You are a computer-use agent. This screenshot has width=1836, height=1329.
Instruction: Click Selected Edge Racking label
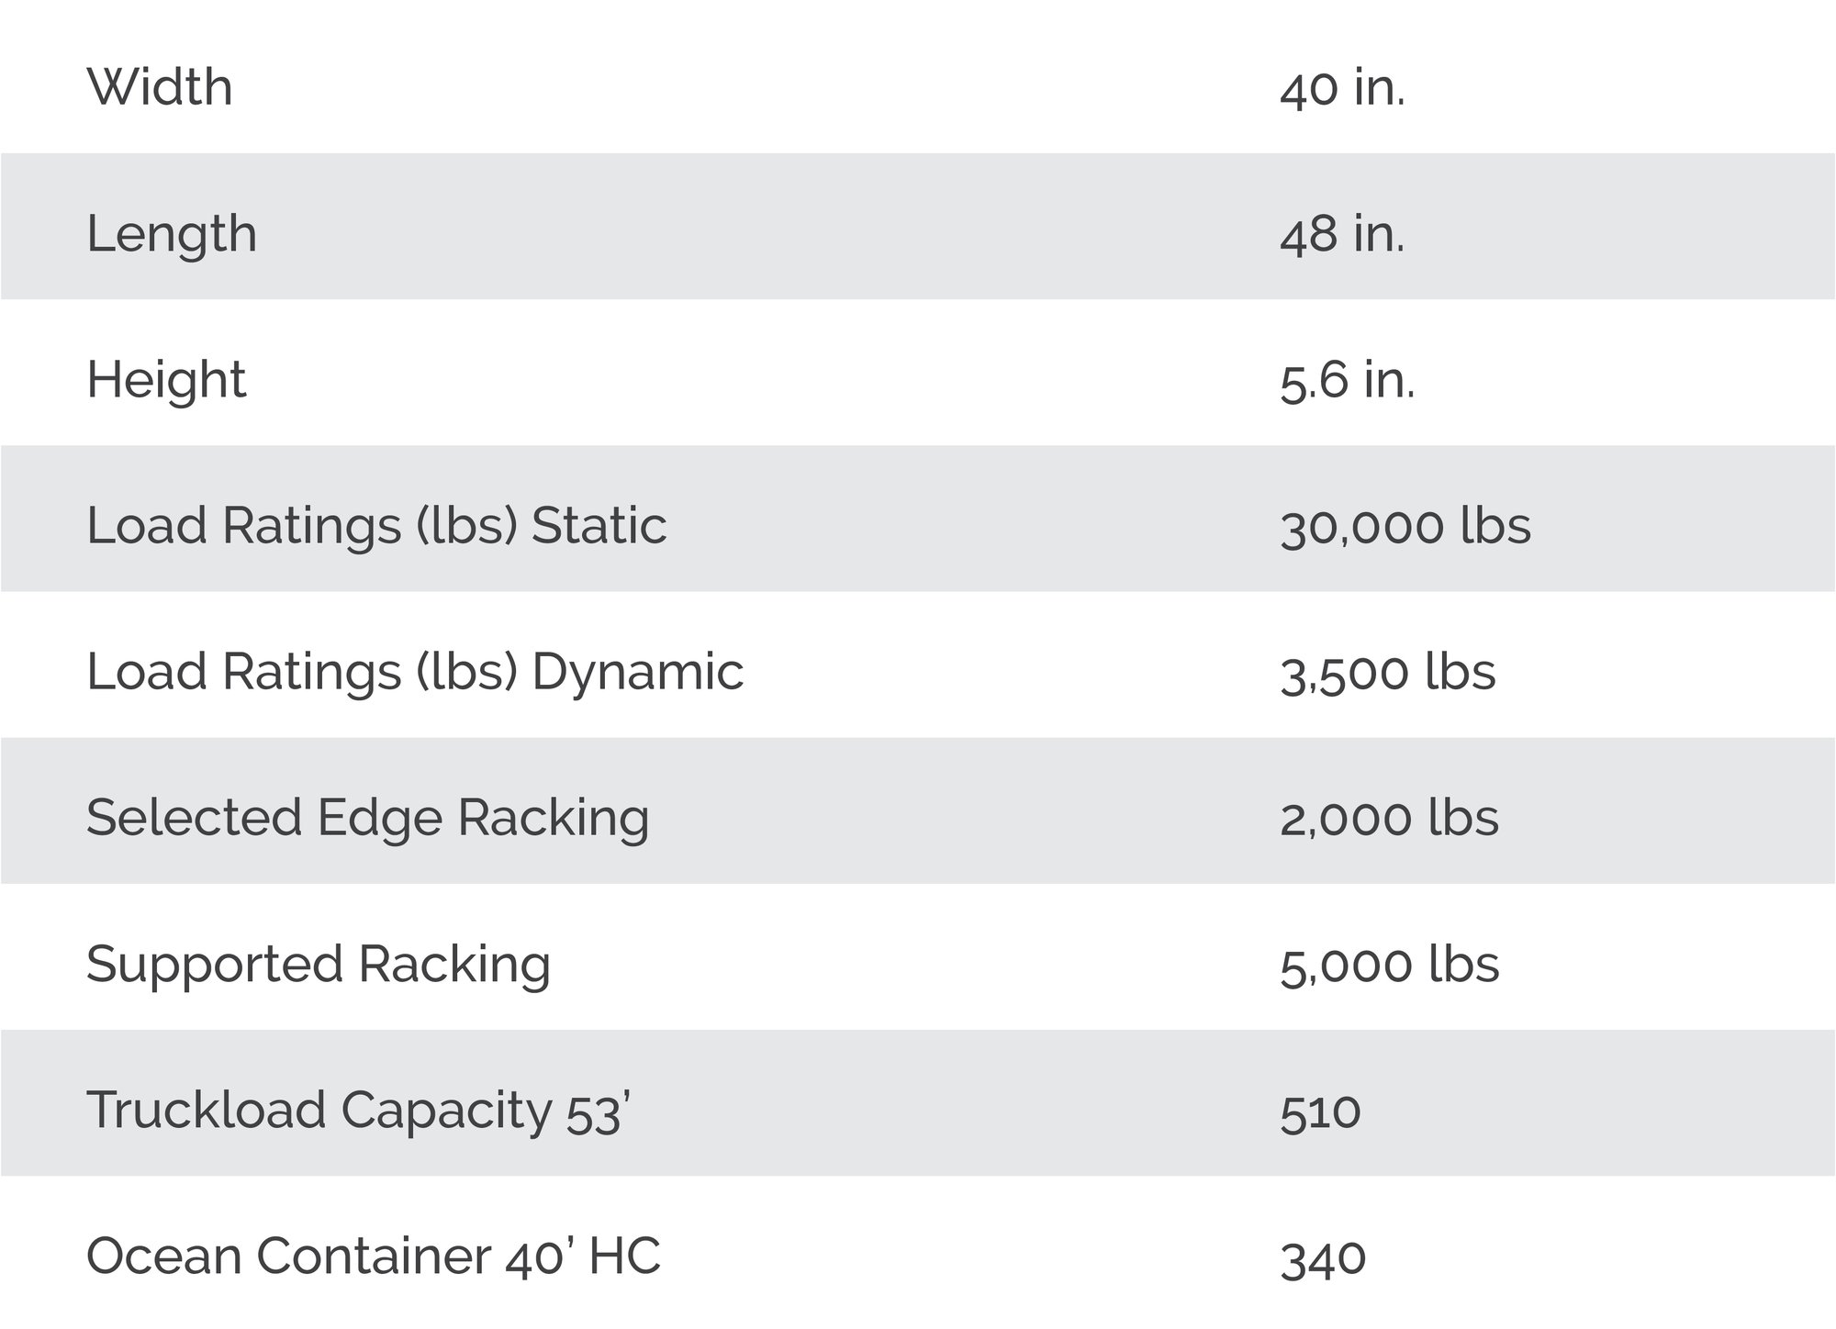pos(368,819)
